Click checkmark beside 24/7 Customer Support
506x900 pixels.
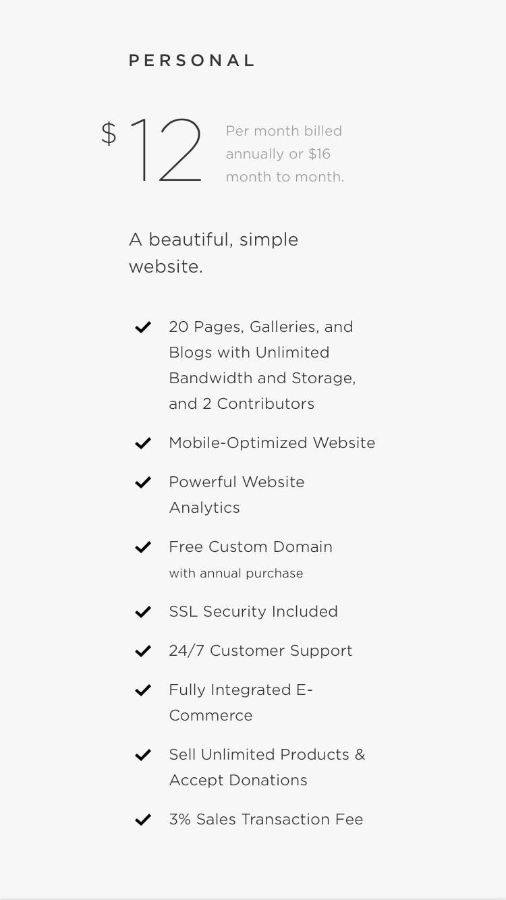point(143,652)
